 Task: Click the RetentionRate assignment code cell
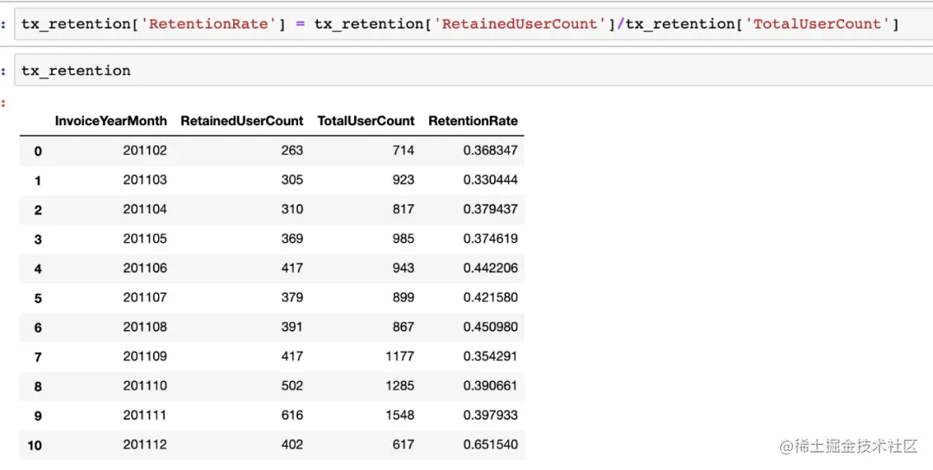(x=473, y=24)
